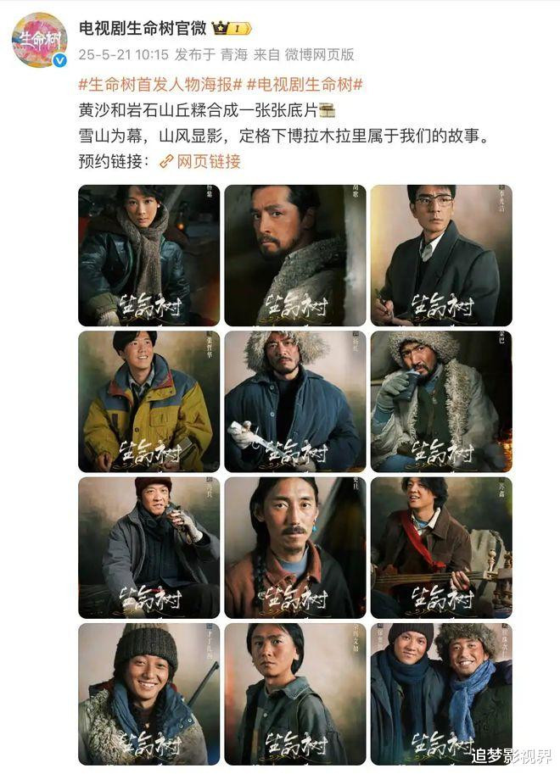Click the crown membership level badge

(x=232, y=29)
